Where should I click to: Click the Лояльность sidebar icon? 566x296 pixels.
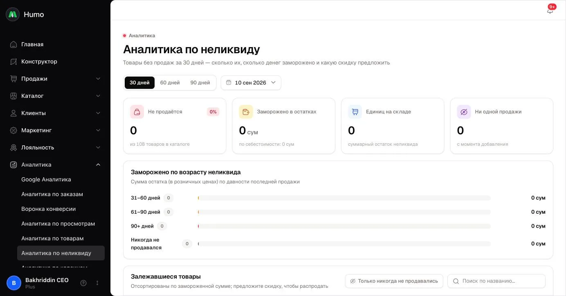13,147
